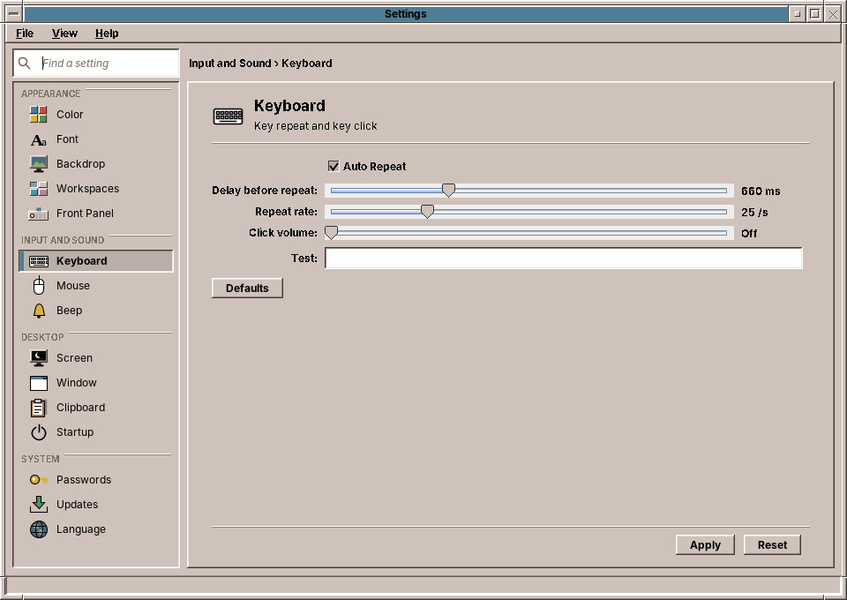847x600 pixels.
Task: Select the Beep label
Action: (x=69, y=311)
